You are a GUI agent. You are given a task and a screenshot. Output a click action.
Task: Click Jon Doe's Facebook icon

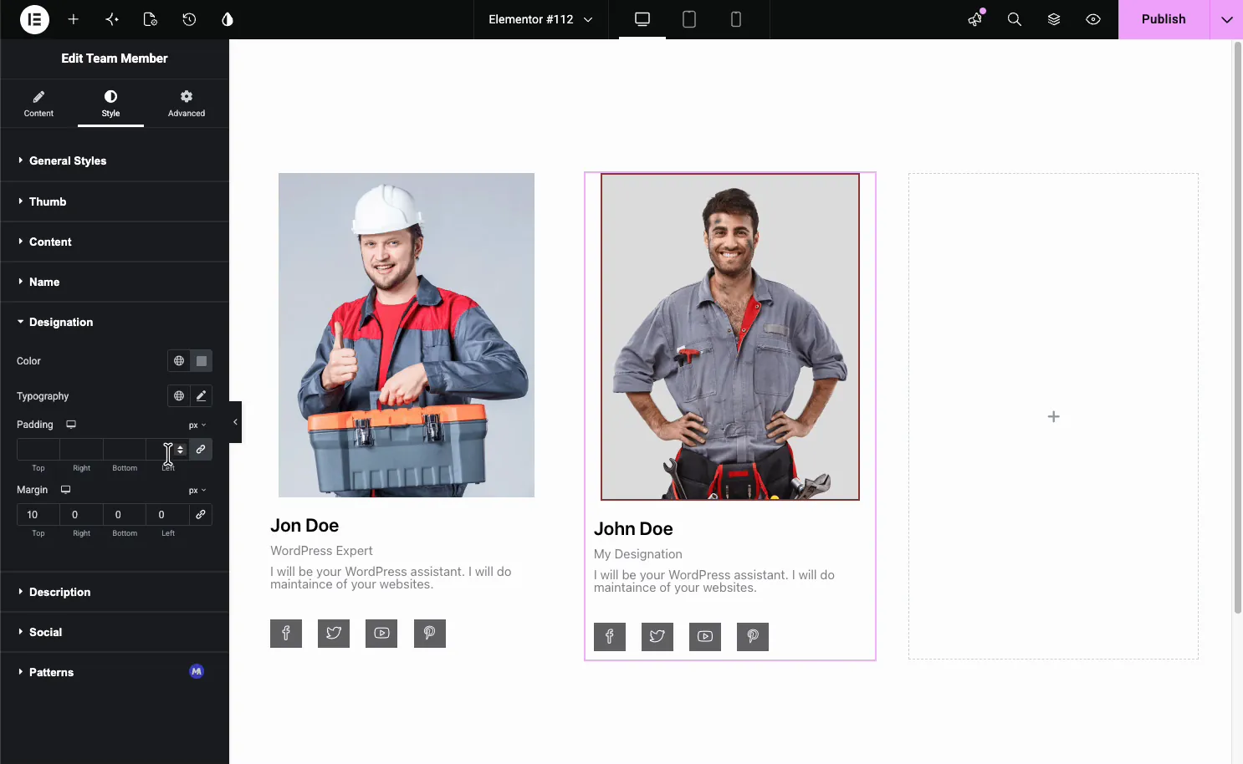click(286, 634)
